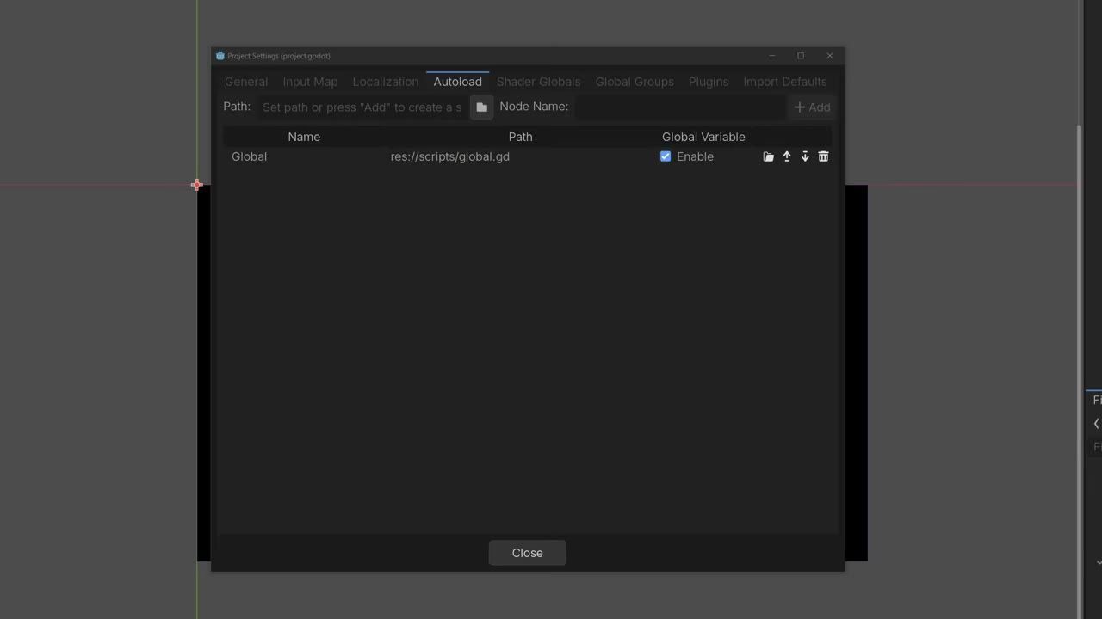Select the Autoload tab

(457, 82)
